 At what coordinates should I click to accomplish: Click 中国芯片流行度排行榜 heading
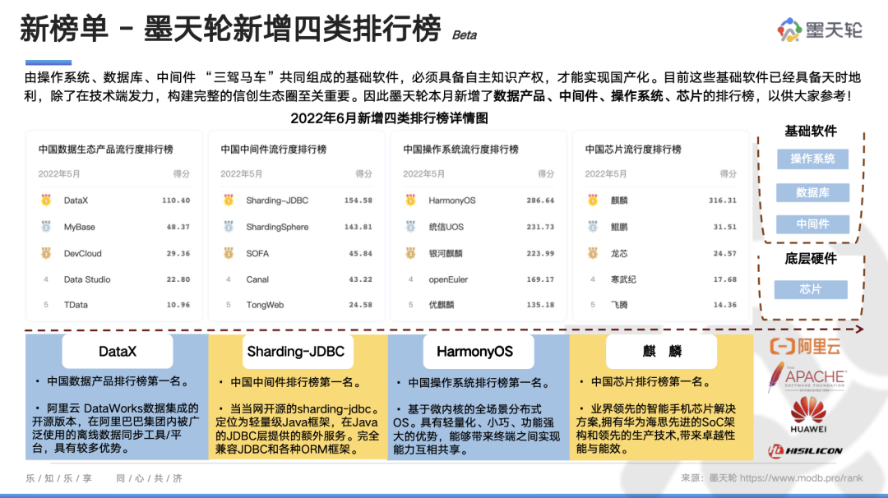(633, 150)
